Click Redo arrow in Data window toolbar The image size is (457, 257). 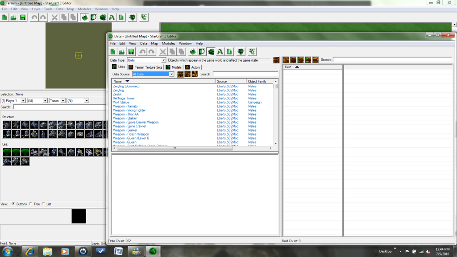[152, 52]
